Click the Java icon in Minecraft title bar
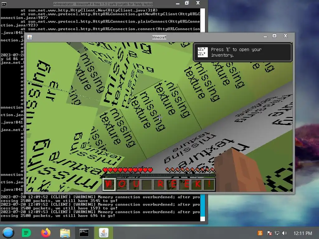319x239 pixels. [30, 37]
